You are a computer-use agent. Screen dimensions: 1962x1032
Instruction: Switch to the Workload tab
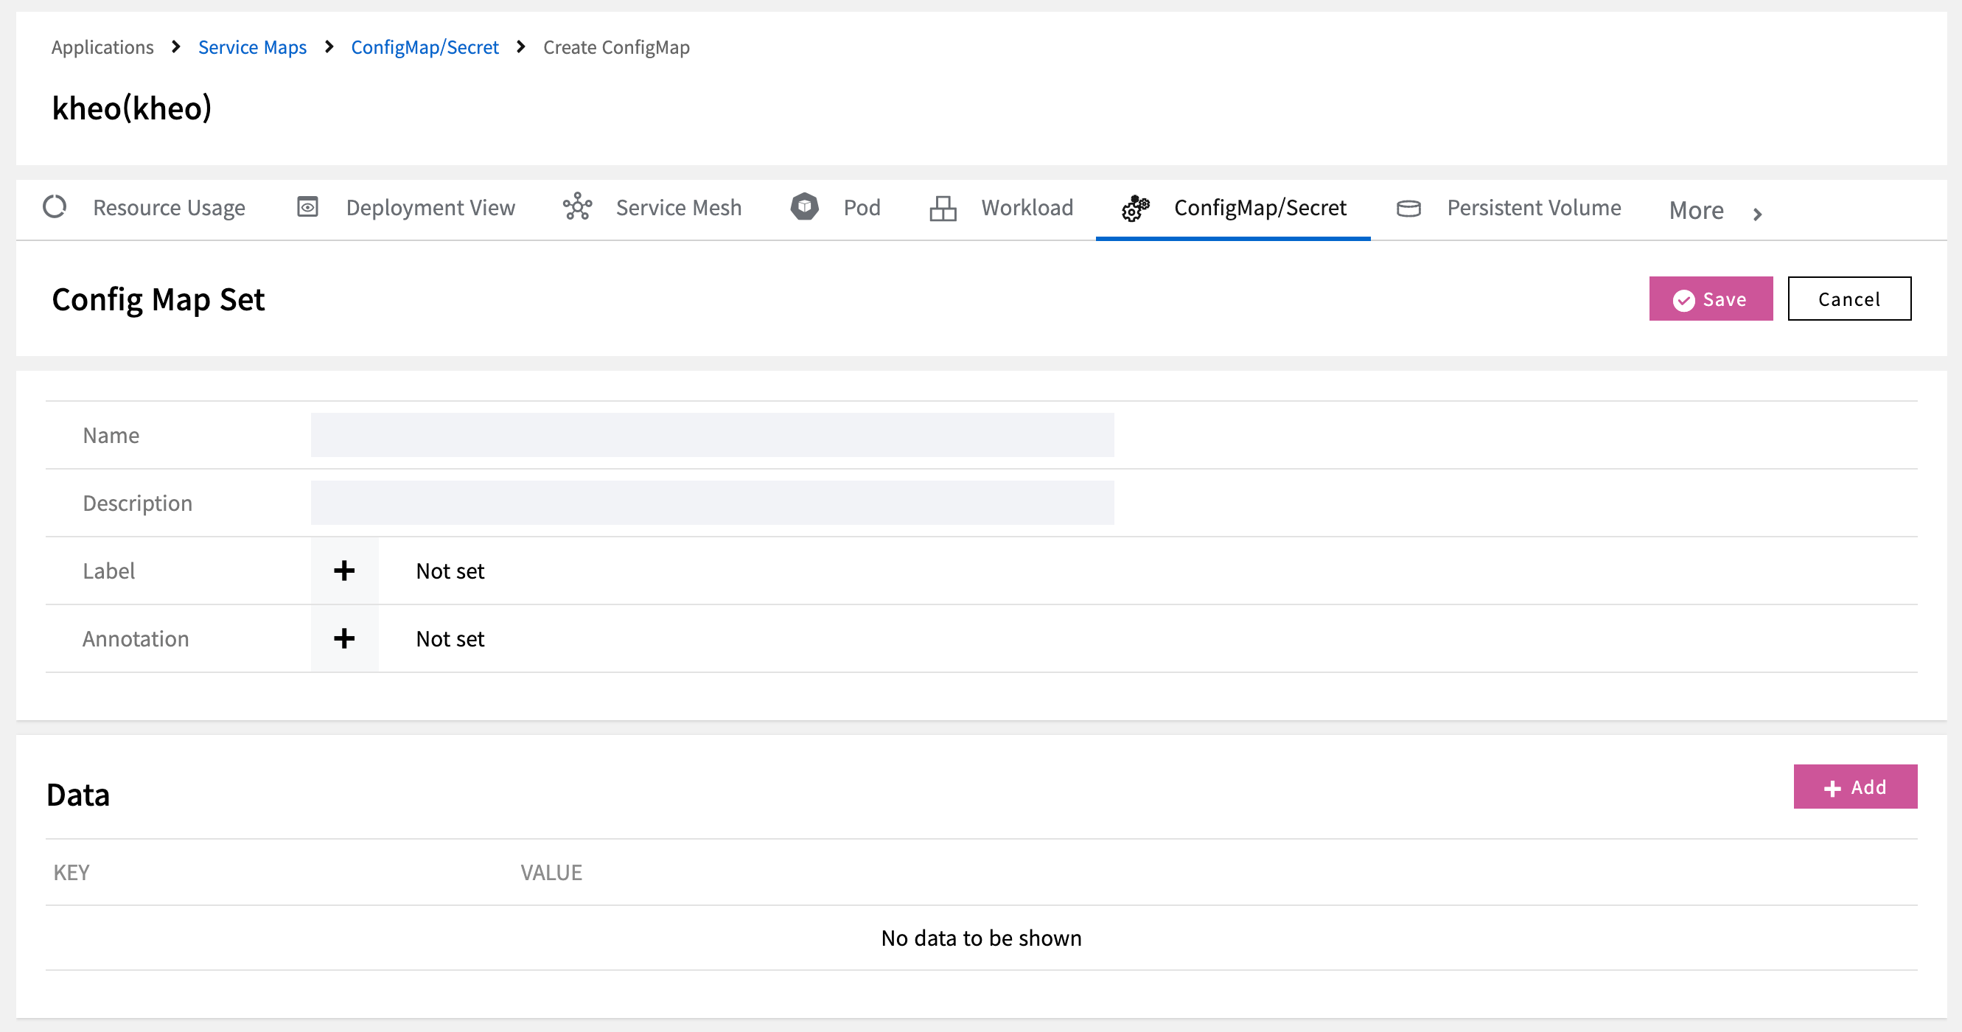pyautogui.click(x=1026, y=207)
